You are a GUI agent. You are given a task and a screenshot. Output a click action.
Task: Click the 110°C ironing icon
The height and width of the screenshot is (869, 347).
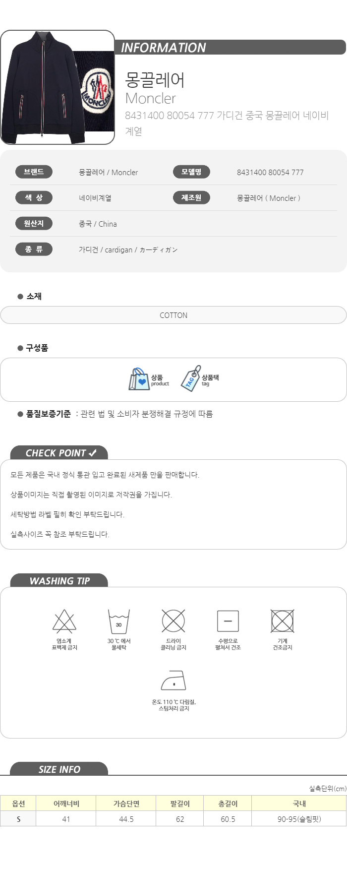point(173,681)
